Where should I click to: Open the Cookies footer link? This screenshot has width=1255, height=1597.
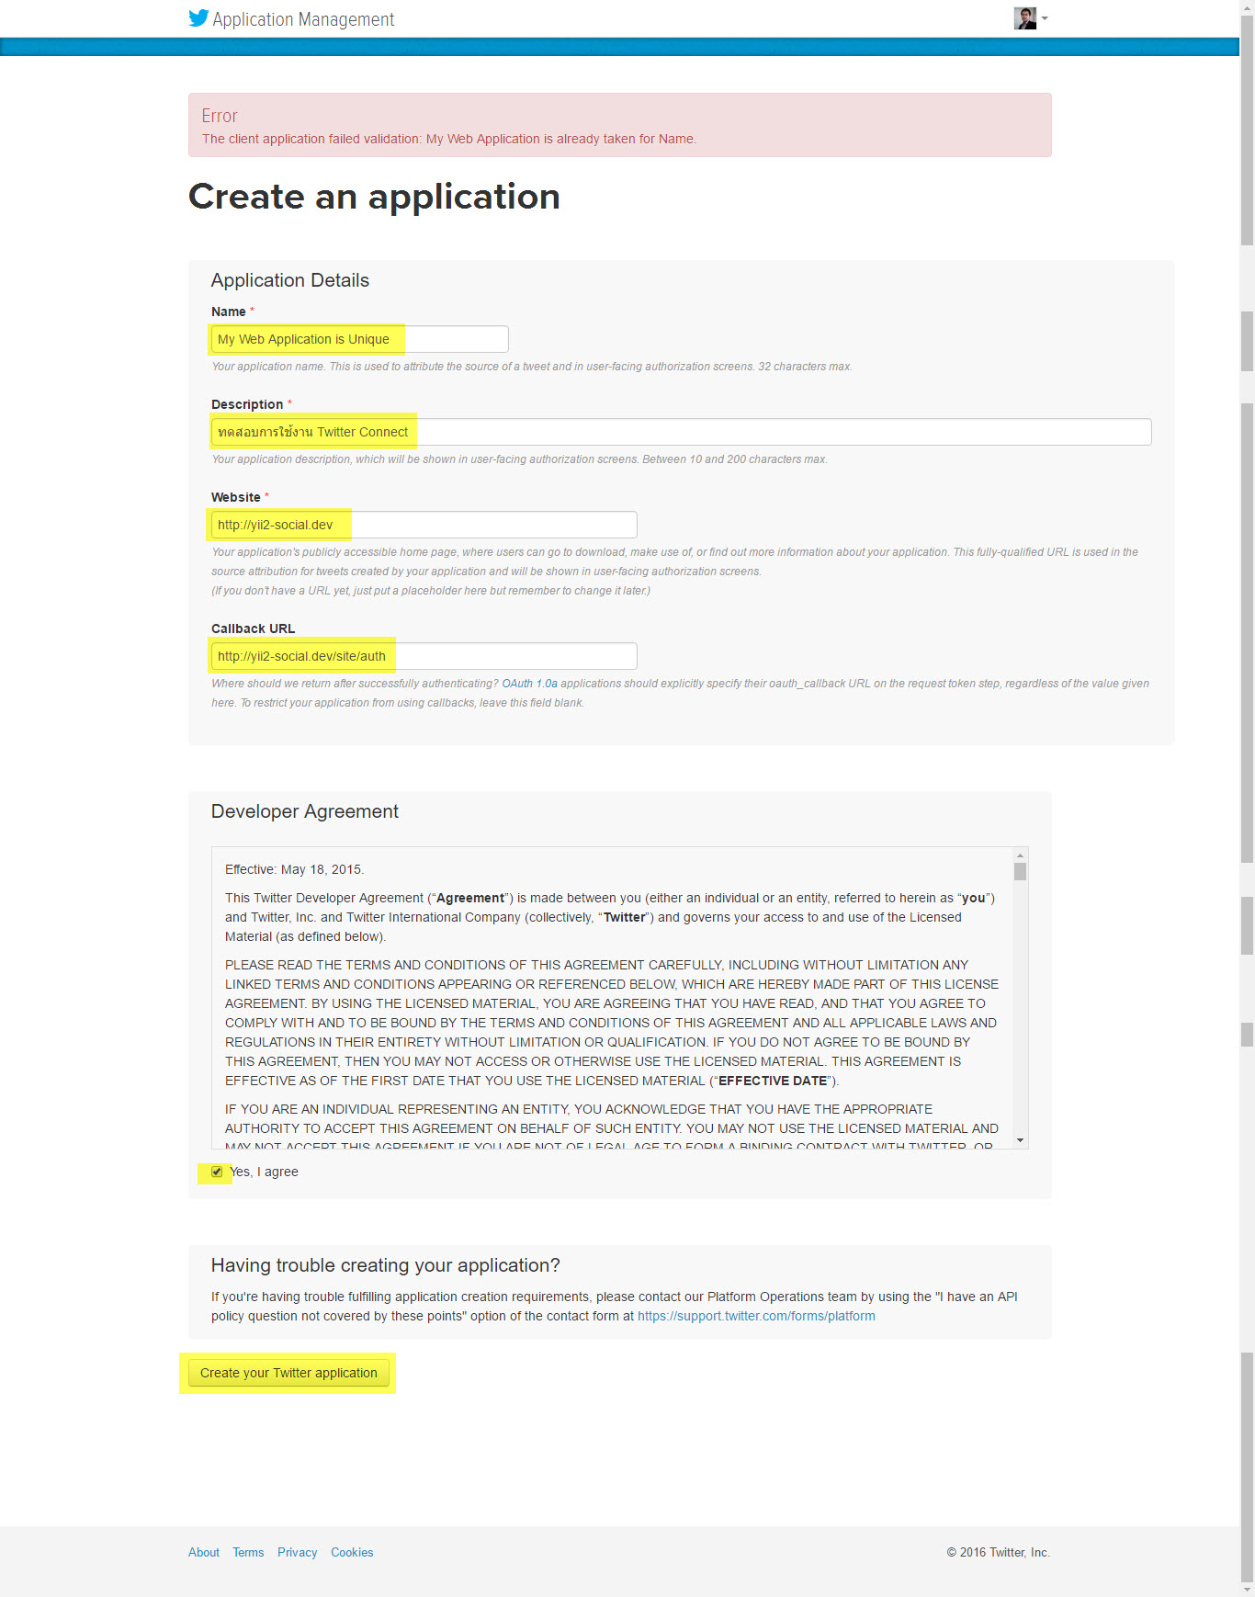point(352,1552)
